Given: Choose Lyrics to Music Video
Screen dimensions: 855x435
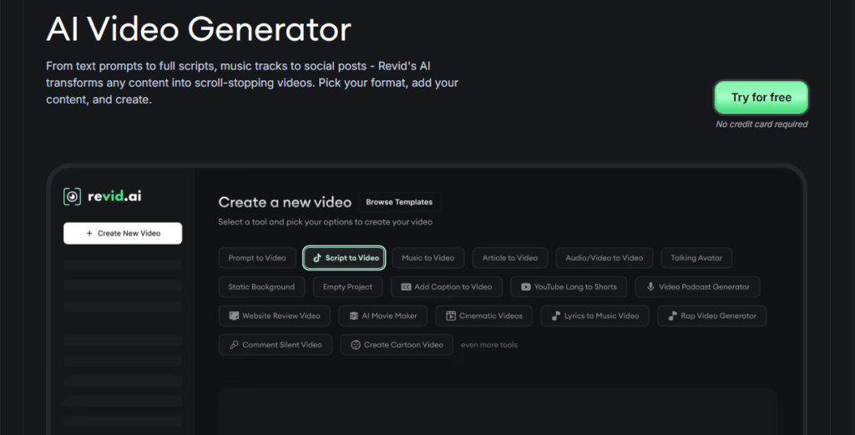Looking at the screenshot, I should tap(594, 316).
